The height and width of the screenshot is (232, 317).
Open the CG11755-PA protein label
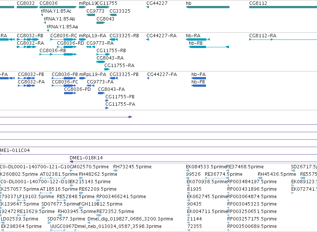[x=120, y=104]
